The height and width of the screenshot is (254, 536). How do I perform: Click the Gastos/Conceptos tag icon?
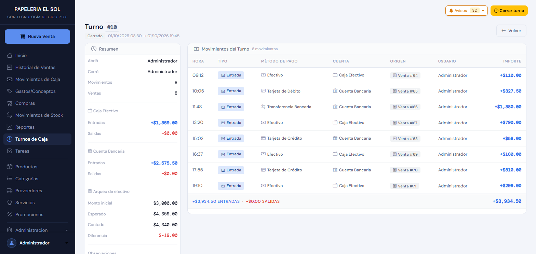coord(10,91)
